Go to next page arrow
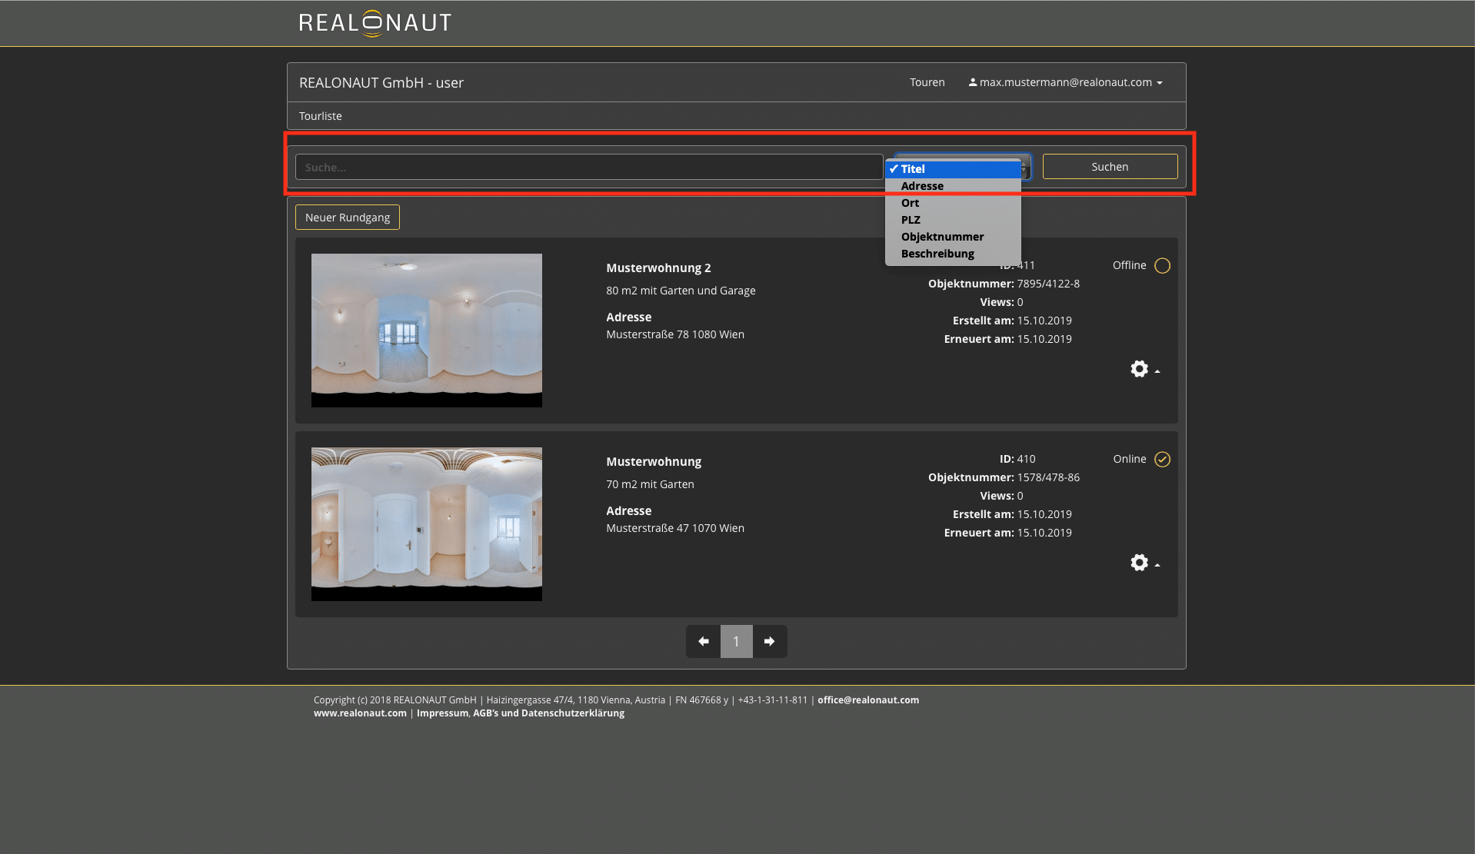The image size is (1475, 854). pyautogui.click(x=769, y=641)
